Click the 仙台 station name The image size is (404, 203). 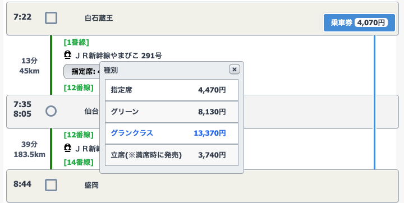click(x=91, y=111)
